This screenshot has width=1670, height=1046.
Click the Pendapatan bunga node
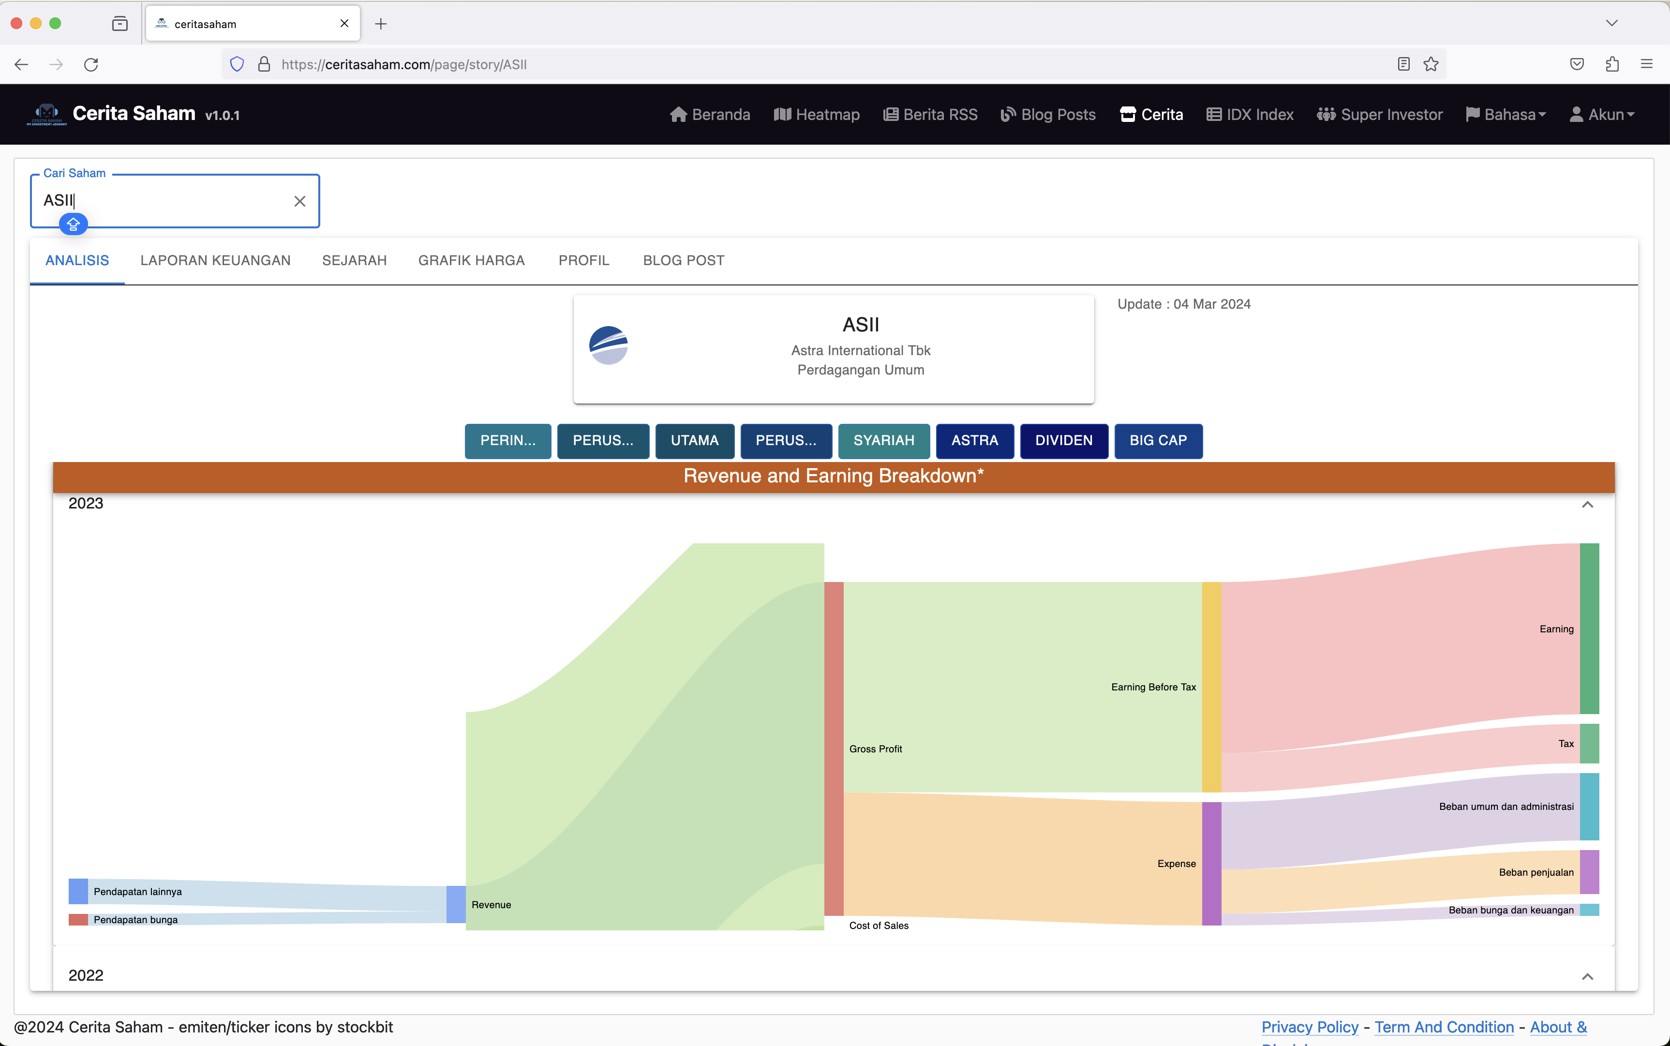tap(78, 919)
